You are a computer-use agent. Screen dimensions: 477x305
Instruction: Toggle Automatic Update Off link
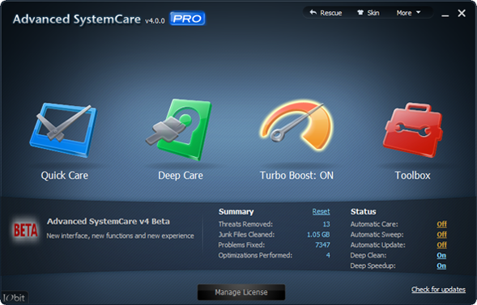click(x=441, y=245)
